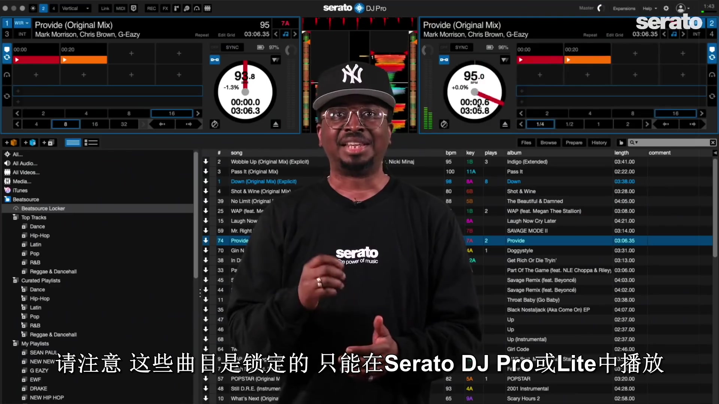Beat jump backward on the left deck
This screenshot has width=719, height=404.
[x=162, y=124]
